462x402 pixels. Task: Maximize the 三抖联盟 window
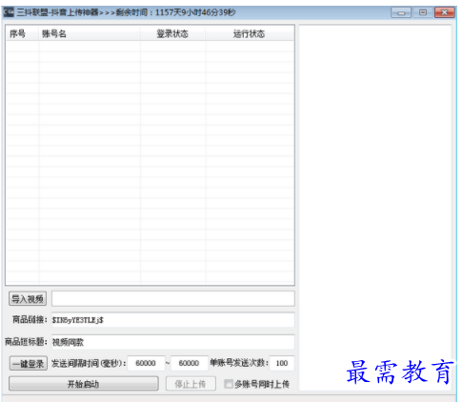point(423,12)
